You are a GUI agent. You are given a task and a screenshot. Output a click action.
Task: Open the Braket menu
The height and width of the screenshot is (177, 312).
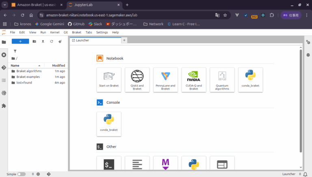click(x=77, y=32)
